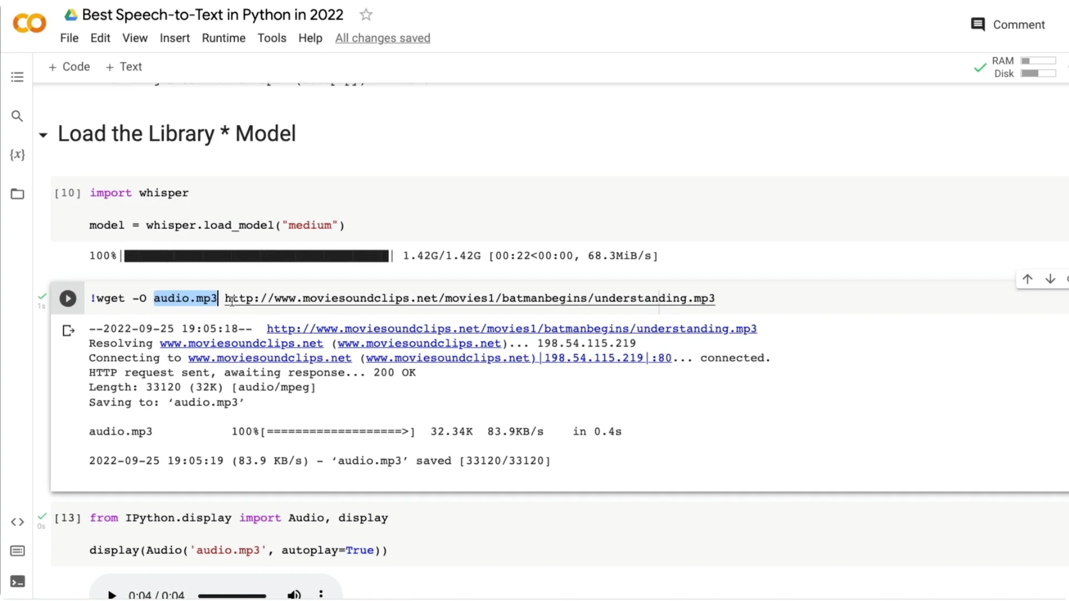Open the audio player options menu

point(321,594)
